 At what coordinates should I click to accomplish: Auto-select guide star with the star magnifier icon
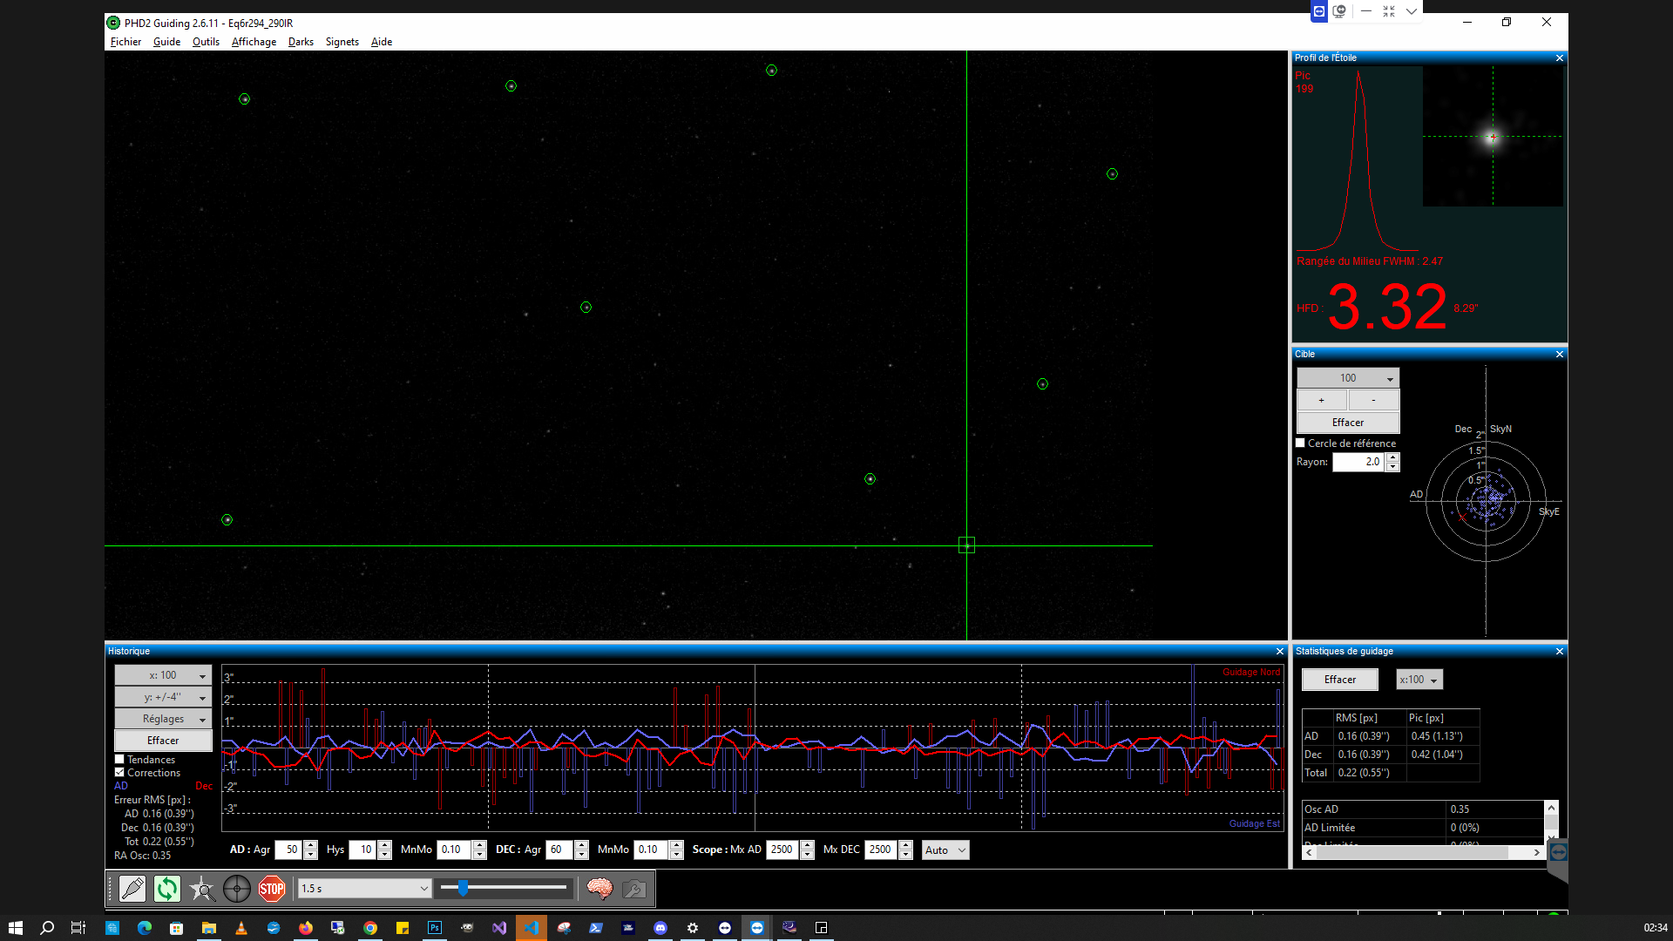tap(201, 889)
